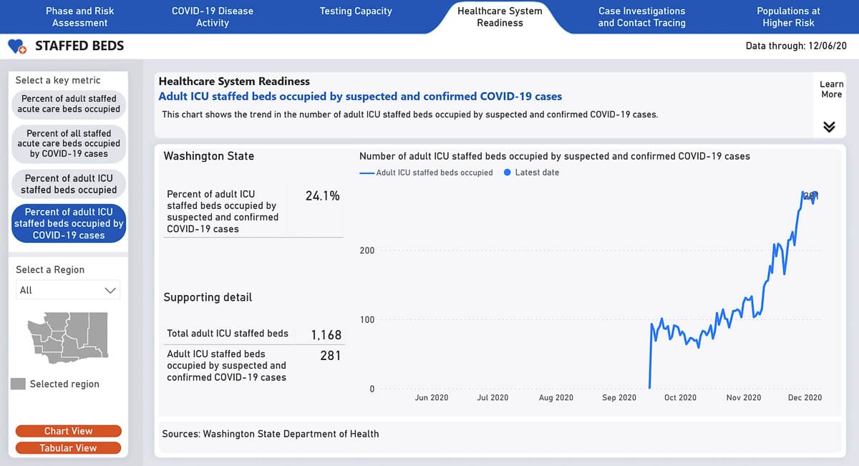Click the gray Selected region legend square
The width and height of the screenshot is (859, 466).
point(18,384)
